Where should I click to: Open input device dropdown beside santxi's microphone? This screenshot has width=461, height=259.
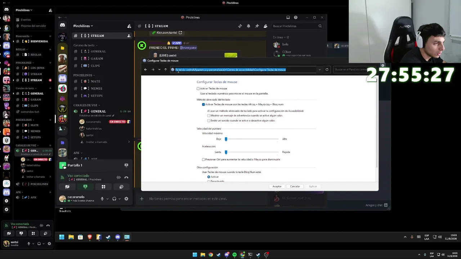pyautogui.click(x=33, y=244)
